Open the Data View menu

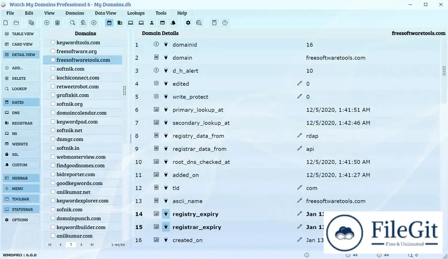[x=106, y=13]
